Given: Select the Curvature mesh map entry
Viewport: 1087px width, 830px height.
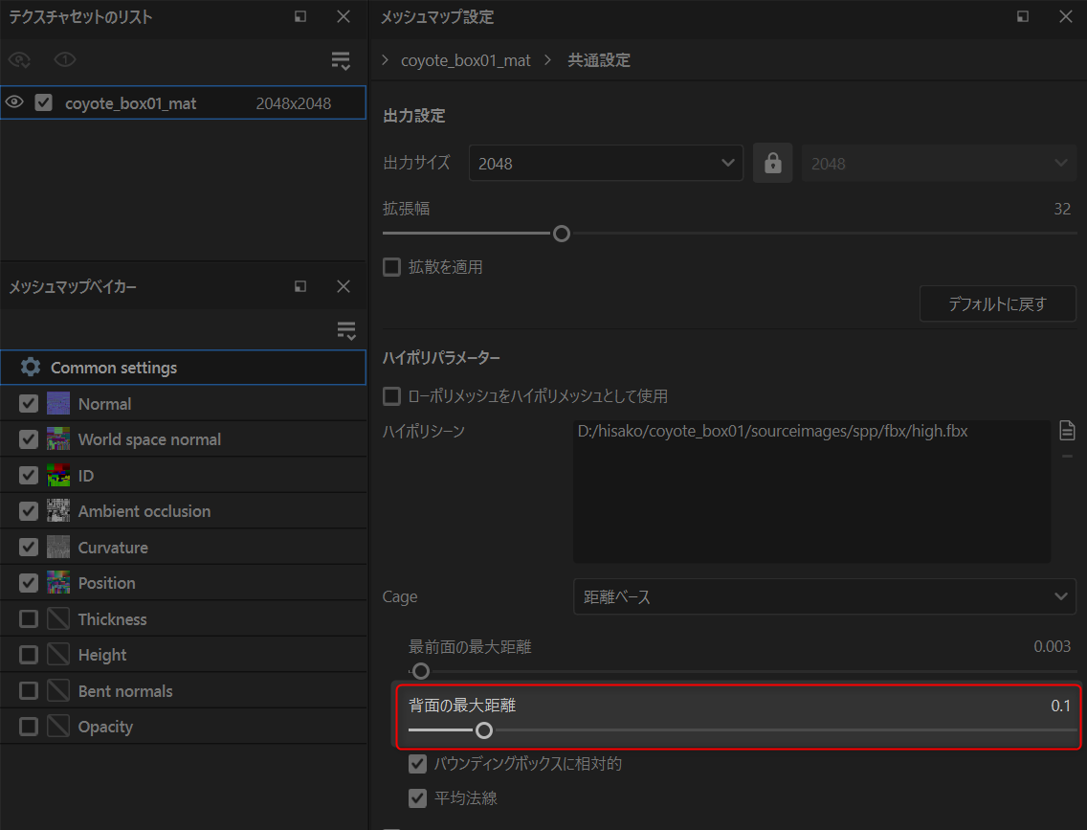Looking at the screenshot, I should tap(113, 548).
